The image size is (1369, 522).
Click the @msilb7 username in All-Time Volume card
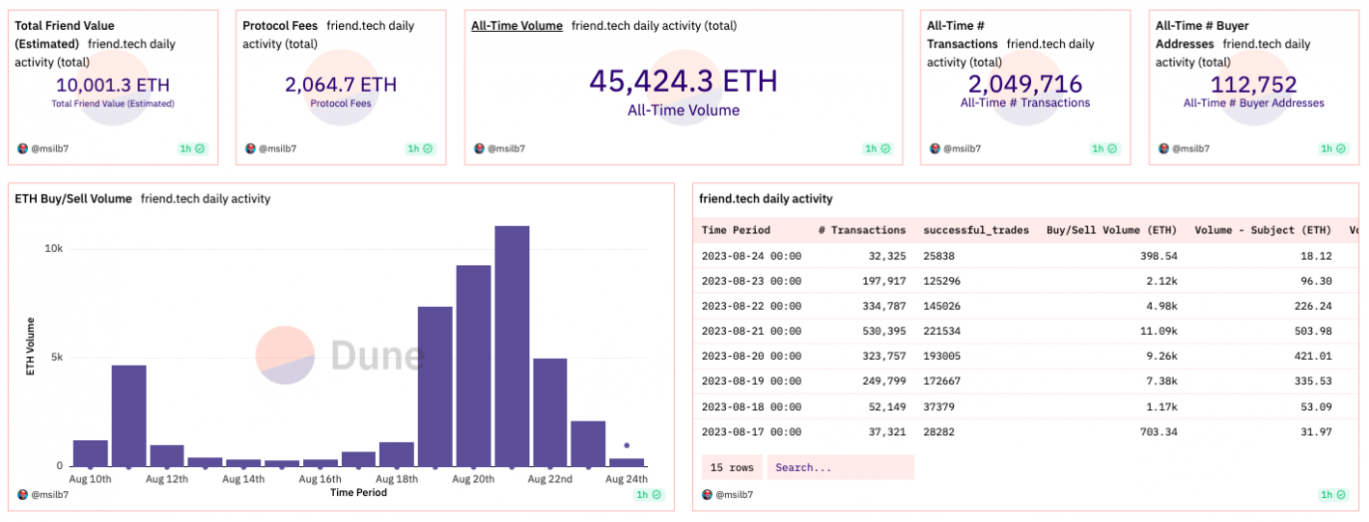507,149
